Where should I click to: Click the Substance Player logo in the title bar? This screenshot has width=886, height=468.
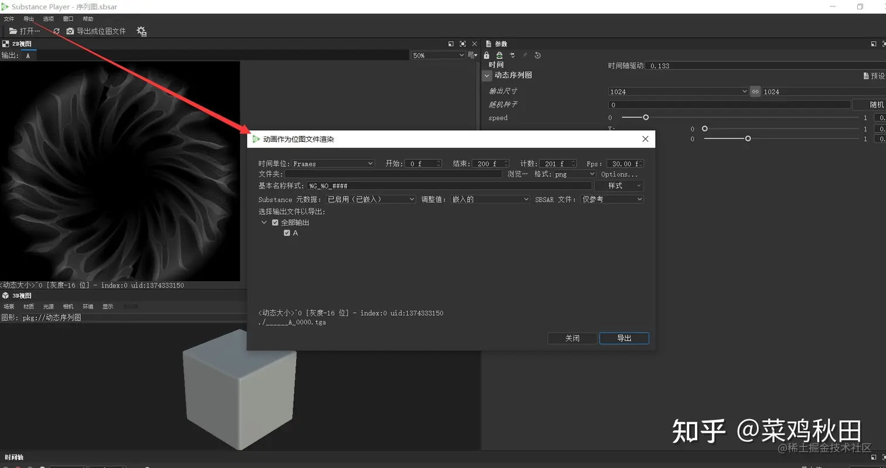[x=5, y=7]
